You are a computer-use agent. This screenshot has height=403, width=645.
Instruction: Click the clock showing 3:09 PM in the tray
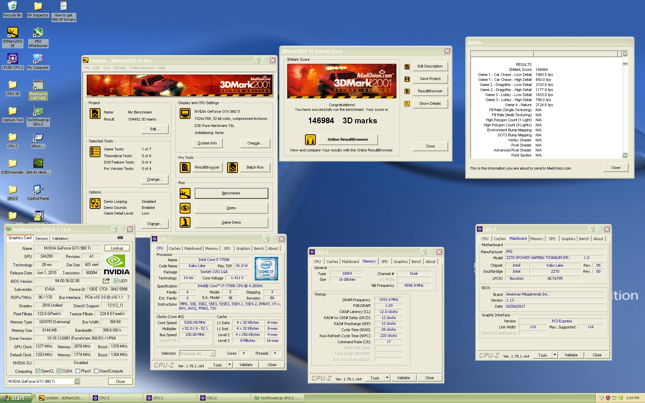(x=632, y=398)
